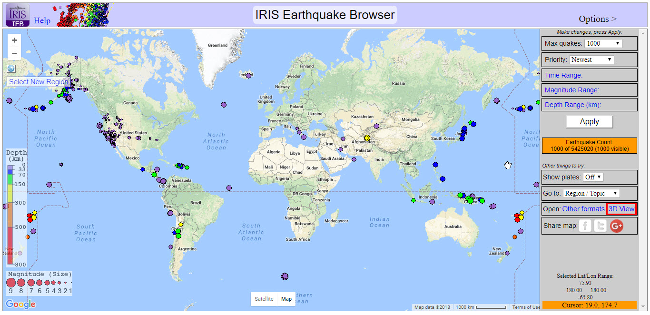Click the 1000 km map scale bar

point(481,307)
